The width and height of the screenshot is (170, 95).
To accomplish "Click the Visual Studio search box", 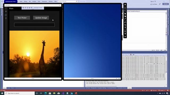I will click(x=68, y=1).
